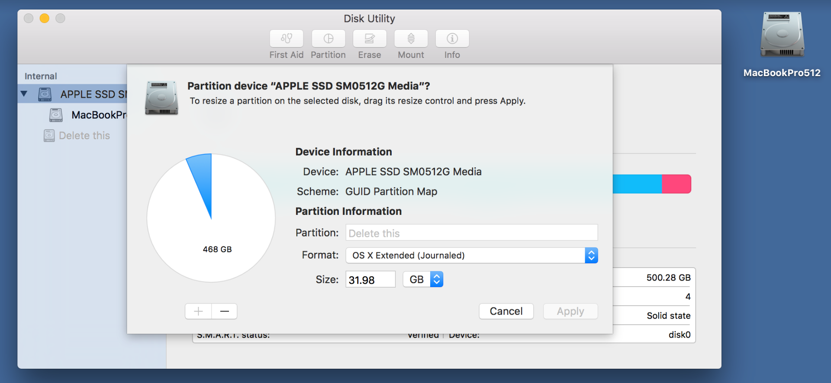Click the Solid state type value
This screenshot has width=831, height=383.
[x=668, y=316]
